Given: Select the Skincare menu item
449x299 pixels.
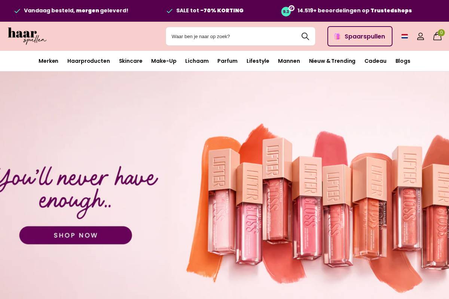Looking at the screenshot, I should [x=131, y=61].
